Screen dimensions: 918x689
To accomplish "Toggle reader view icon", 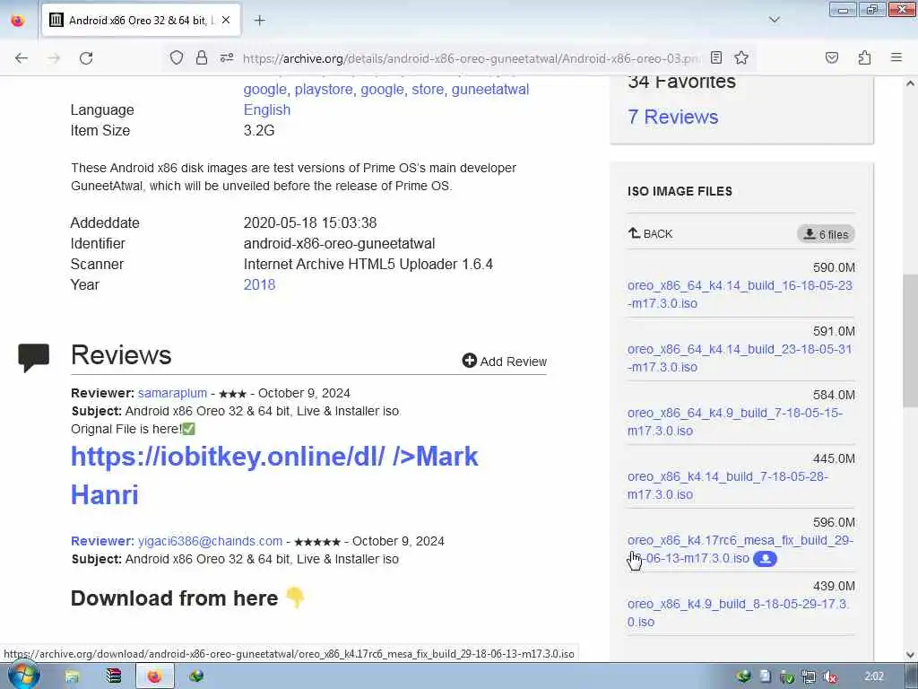I will pyautogui.click(x=716, y=57).
